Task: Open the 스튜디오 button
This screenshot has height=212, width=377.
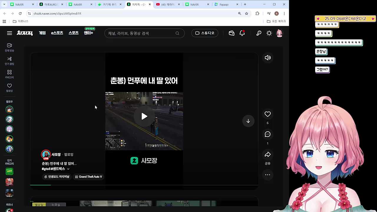Action: click(205, 33)
